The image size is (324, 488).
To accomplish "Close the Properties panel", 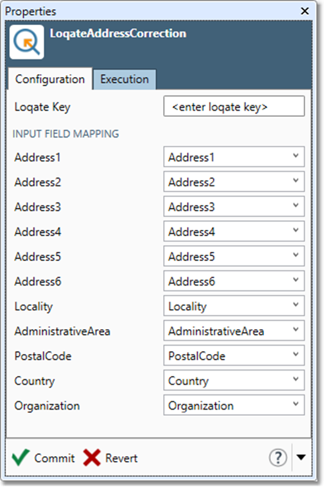I will point(304,11).
